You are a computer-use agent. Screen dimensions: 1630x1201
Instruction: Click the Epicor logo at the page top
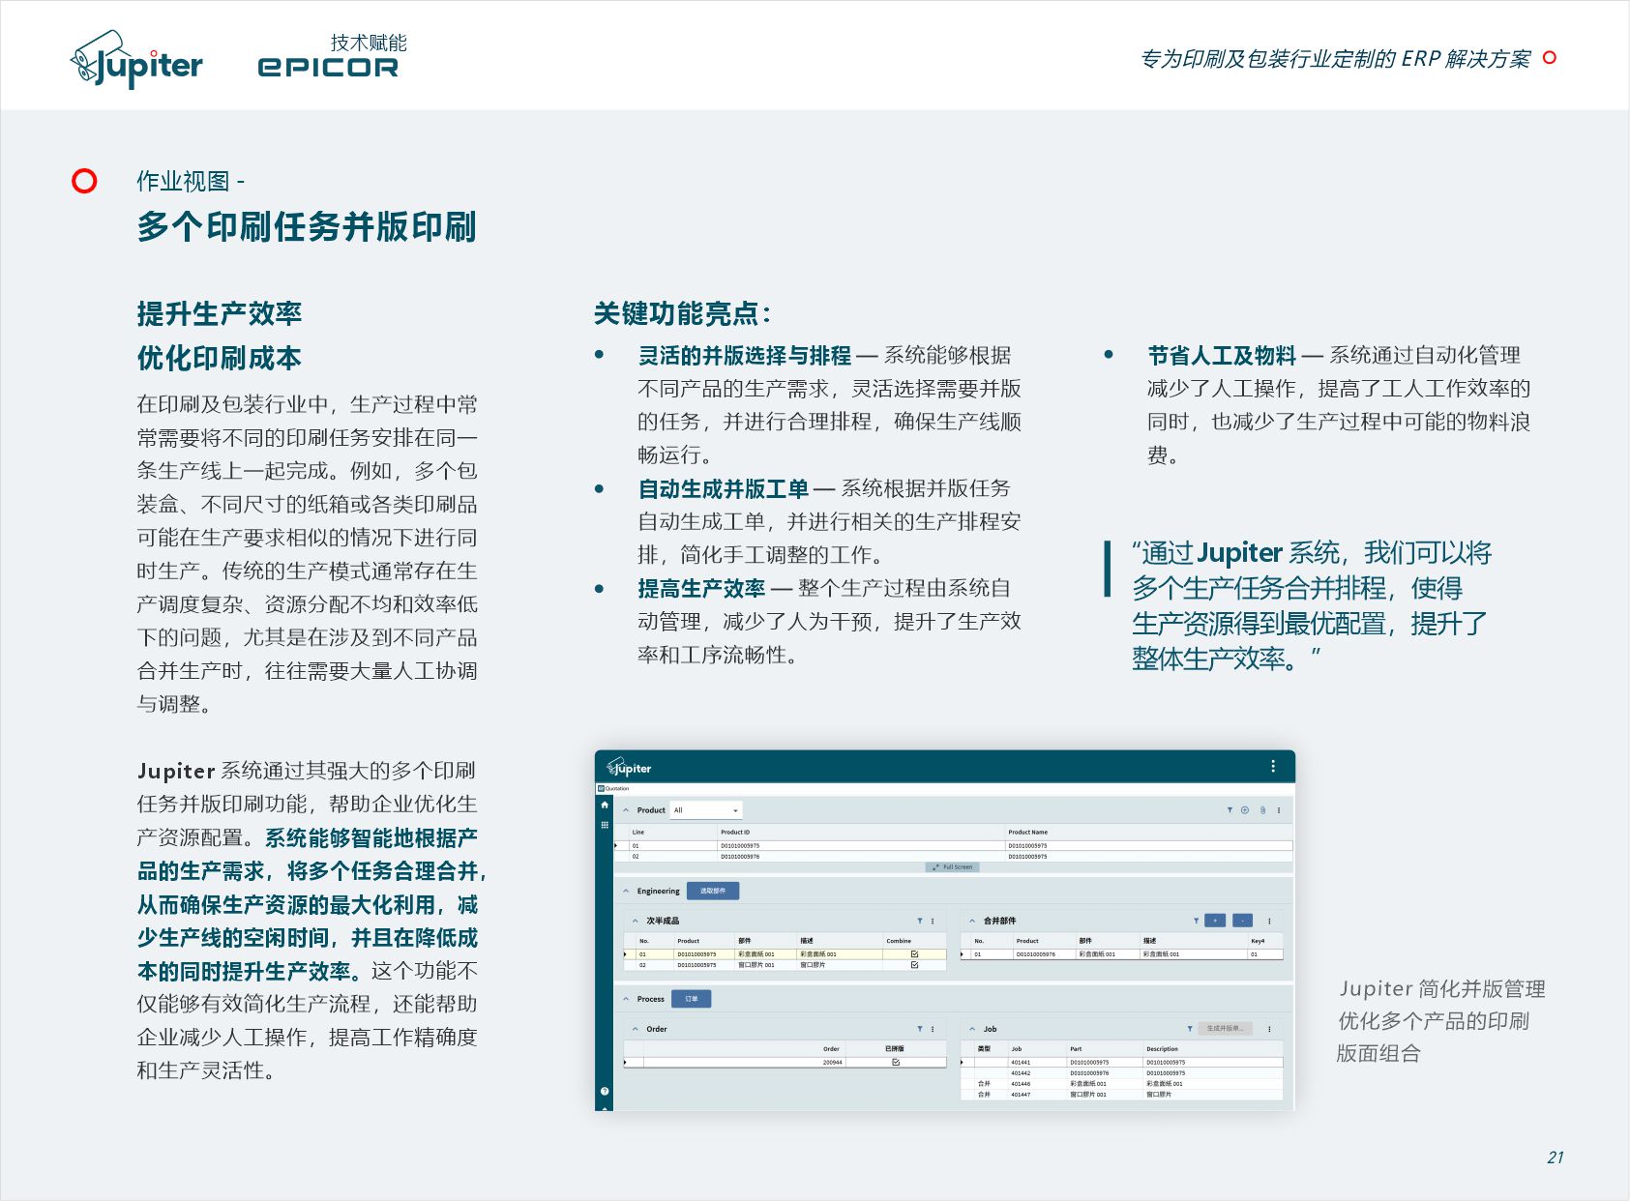click(x=328, y=67)
